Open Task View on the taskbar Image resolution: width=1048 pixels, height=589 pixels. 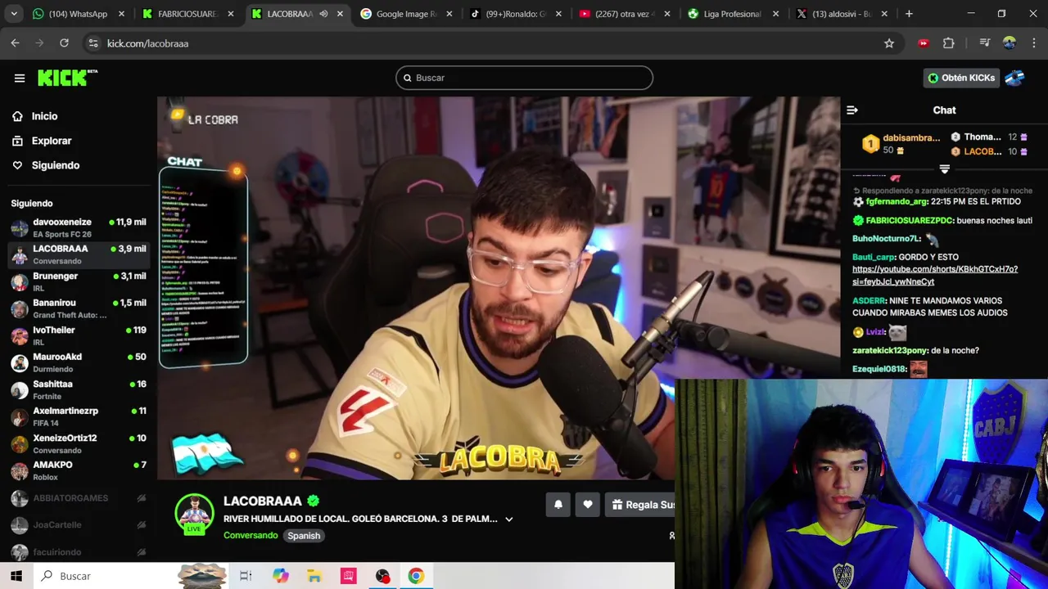246,576
